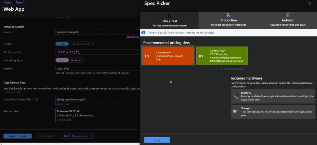Click the Isolated tier icon
Screen dimensions: 317x145
[288, 15]
